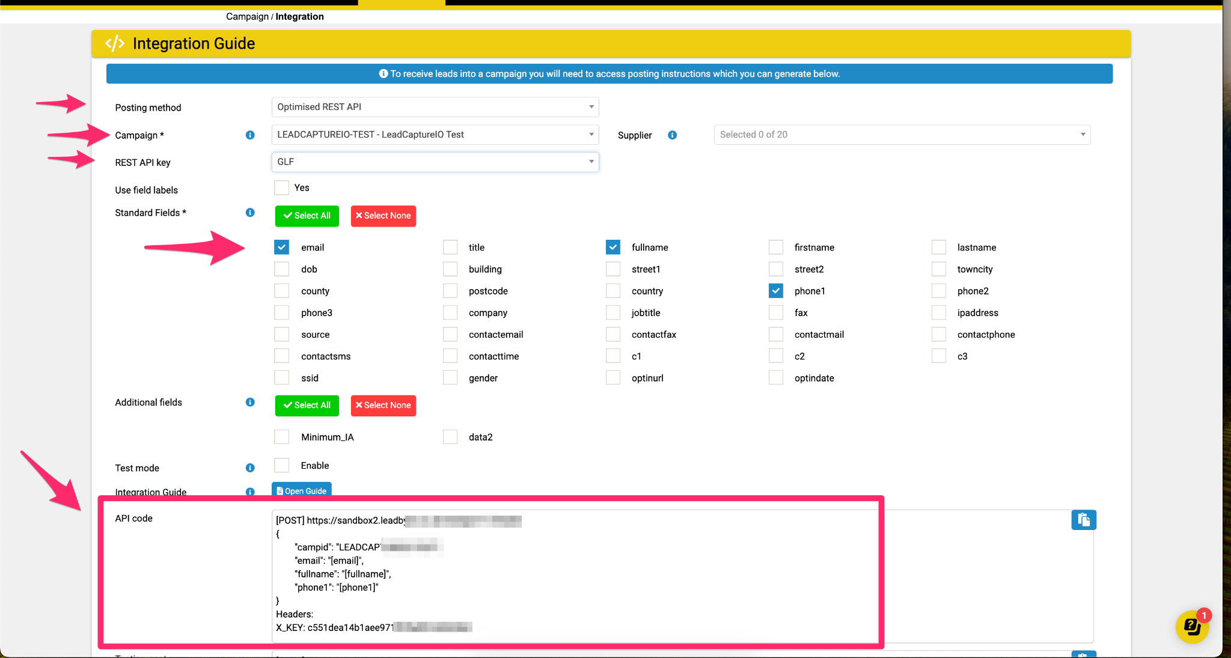Click the info icon next to Campaign
The height and width of the screenshot is (658, 1231).
(250, 135)
